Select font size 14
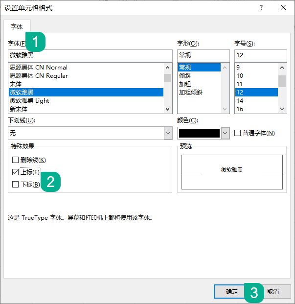 (x=256, y=101)
